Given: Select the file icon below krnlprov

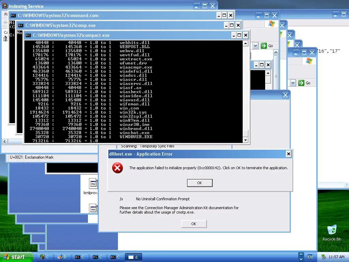Looking at the screenshot, I should coord(93,209).
